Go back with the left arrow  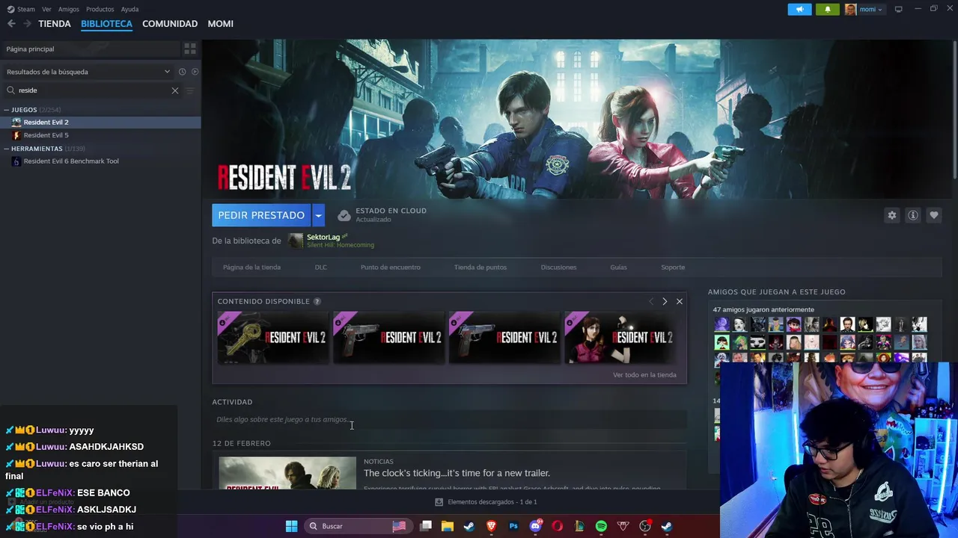(11, 24)
